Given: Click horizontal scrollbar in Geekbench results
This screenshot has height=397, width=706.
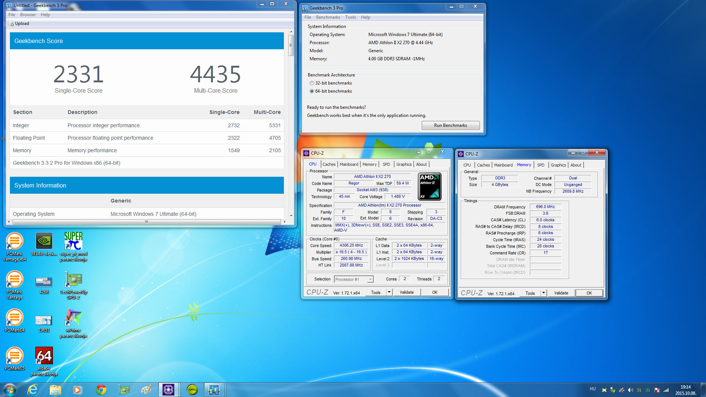Looking at the screenshot, I should pos(146,222).
